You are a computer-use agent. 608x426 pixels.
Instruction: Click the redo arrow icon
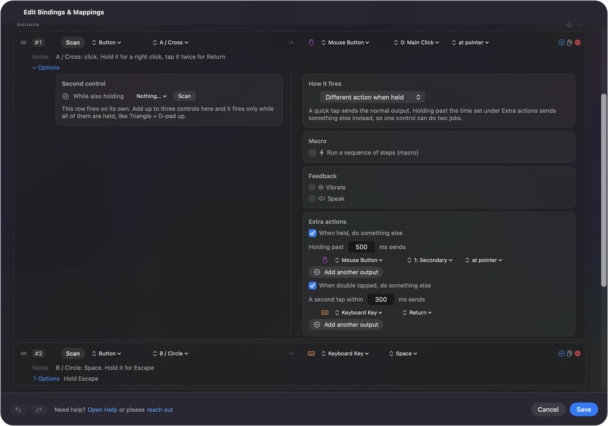(39, 409)
